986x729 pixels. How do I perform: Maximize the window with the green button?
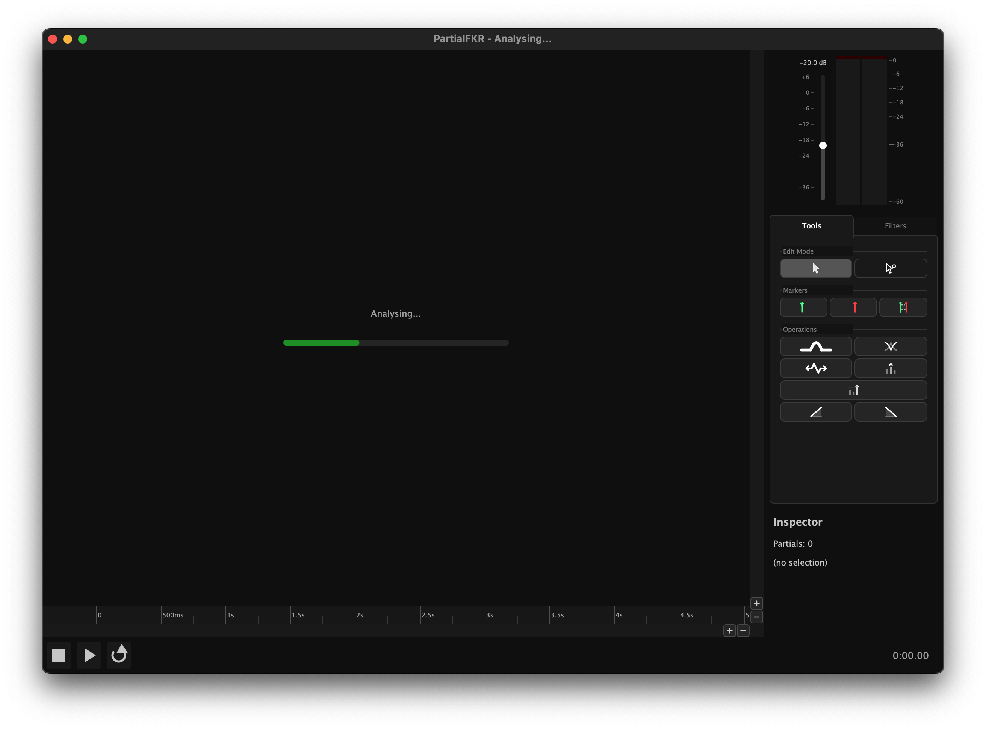(x=83, y=39)
